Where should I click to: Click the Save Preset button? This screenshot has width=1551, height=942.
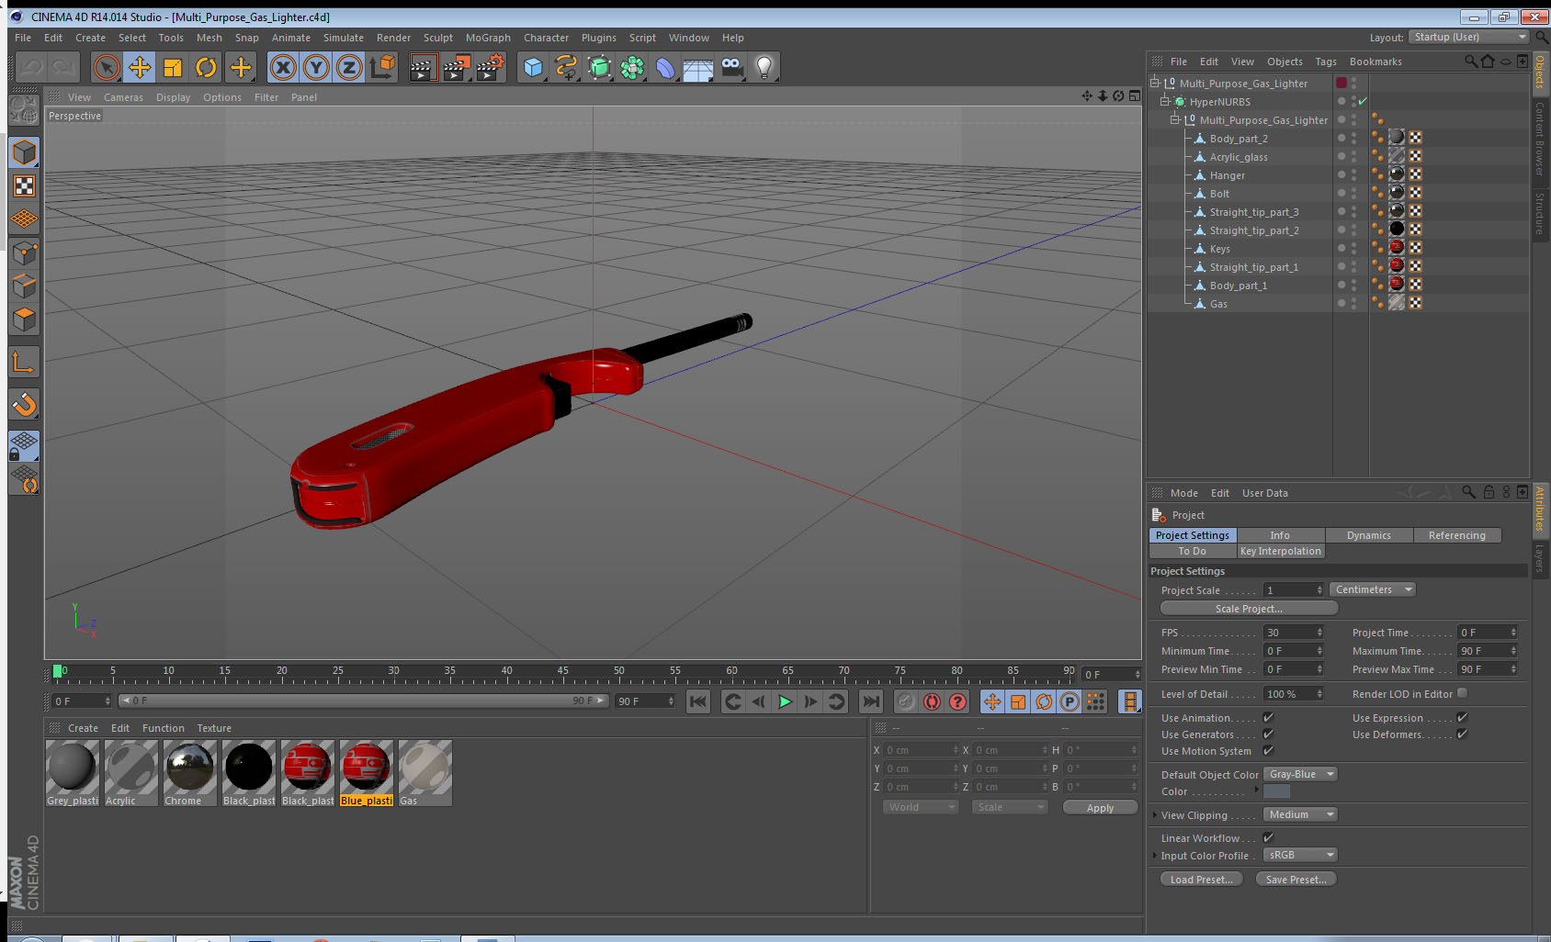[x=1296, y=880]
